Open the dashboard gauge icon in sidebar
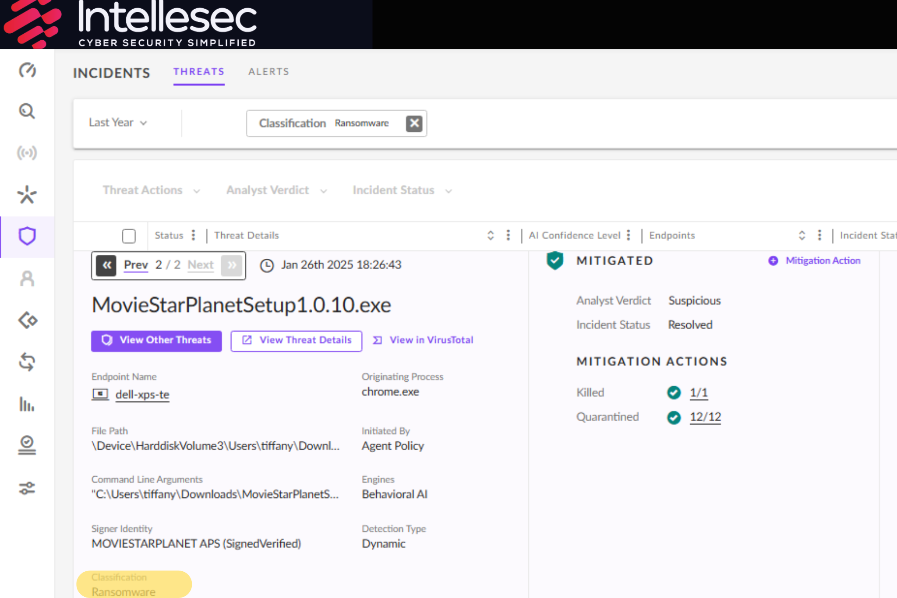The width and height of the screenshot is (897, 598). tap(27, 70)
